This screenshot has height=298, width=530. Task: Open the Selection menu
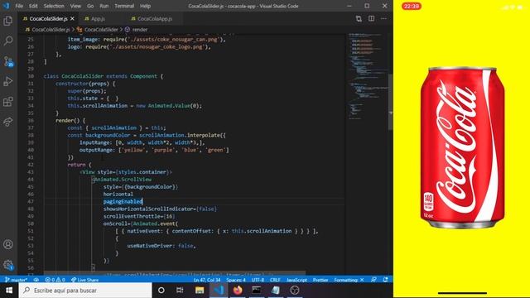54,6
